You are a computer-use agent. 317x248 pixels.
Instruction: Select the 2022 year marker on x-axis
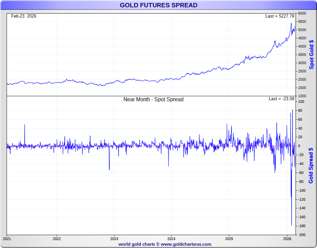pyautogui.click(x=57, y=238)
